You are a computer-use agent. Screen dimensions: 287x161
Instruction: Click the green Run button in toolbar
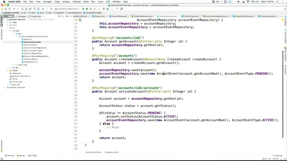point(83,9)
